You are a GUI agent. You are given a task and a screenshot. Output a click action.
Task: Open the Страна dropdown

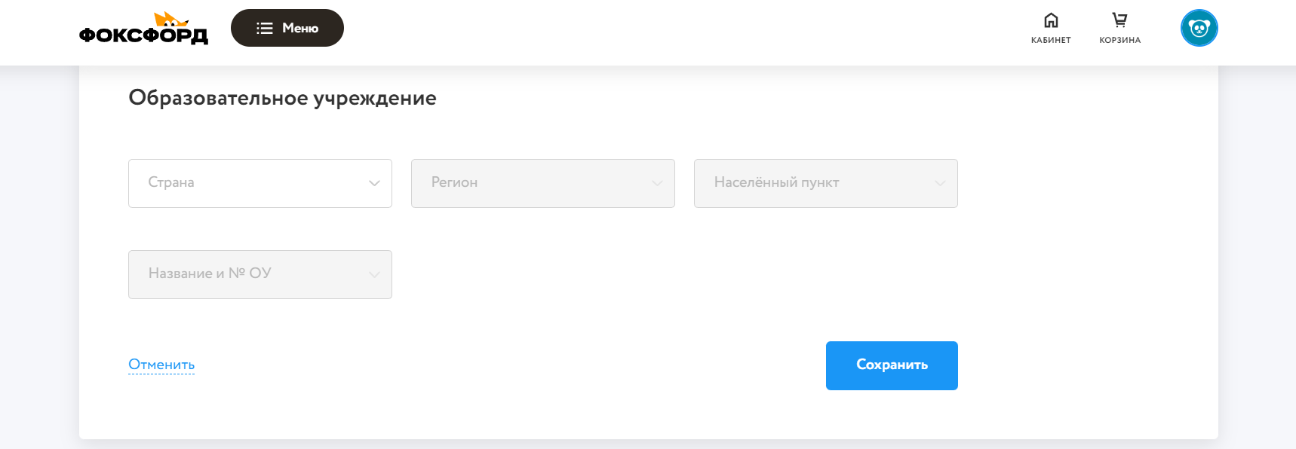[249, 183]
